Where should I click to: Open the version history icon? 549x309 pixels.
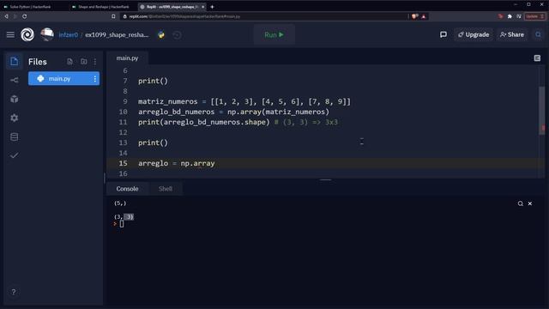tap(178, 35)
